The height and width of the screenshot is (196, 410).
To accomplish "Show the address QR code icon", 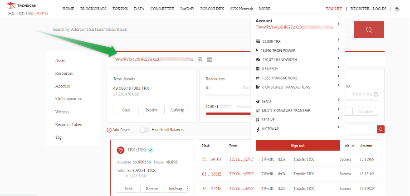I will [x=210, y=59].
